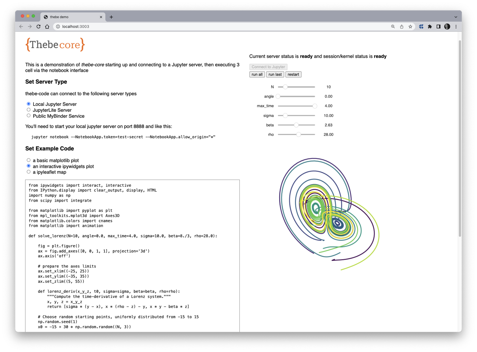
Task: Click the page vertical scrollbar
Action: [460, 139]
